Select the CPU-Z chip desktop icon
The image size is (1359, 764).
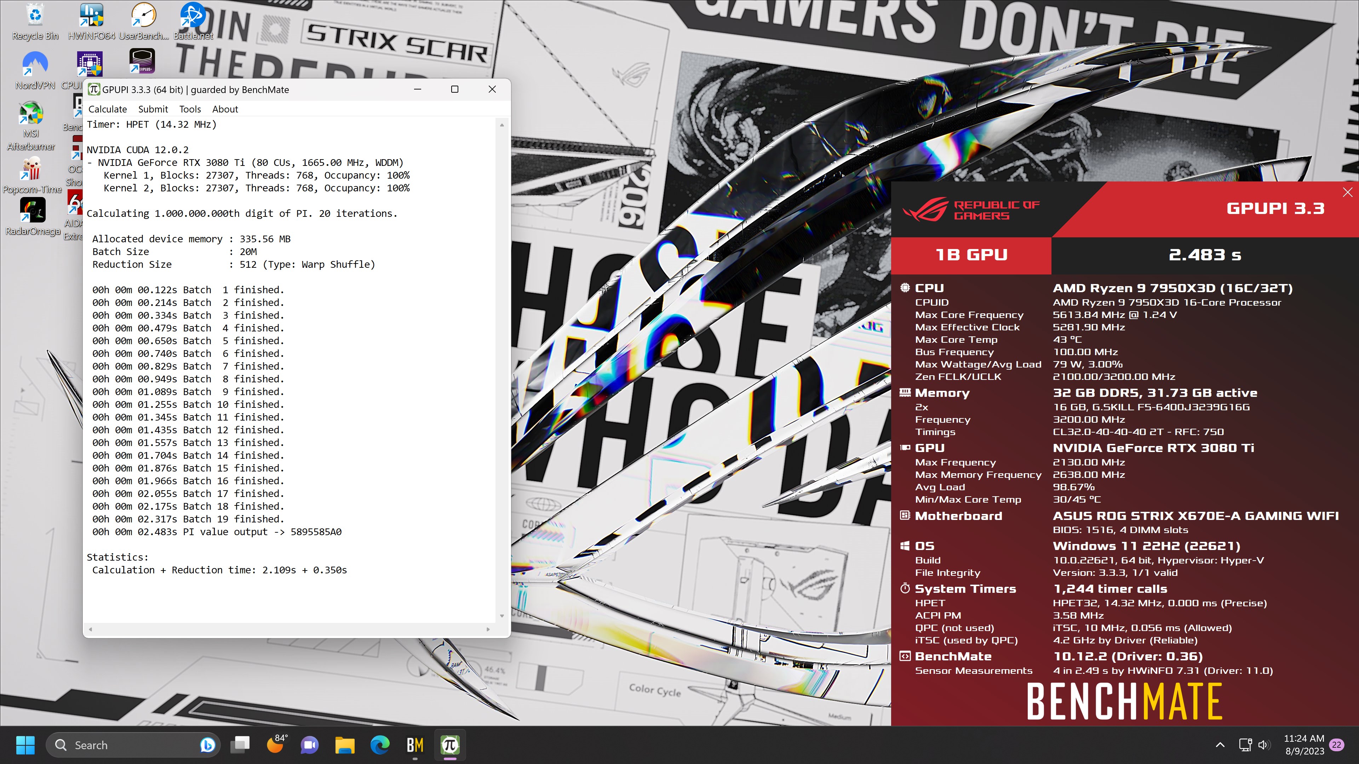[89, 64]
